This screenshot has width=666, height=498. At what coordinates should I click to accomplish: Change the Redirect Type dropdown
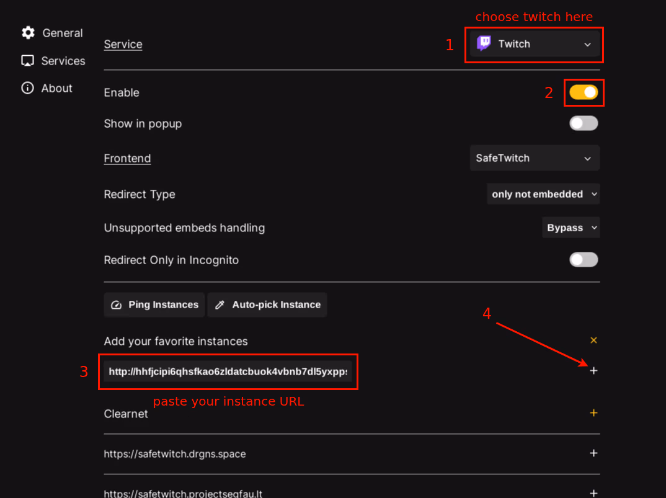[543, 193]
